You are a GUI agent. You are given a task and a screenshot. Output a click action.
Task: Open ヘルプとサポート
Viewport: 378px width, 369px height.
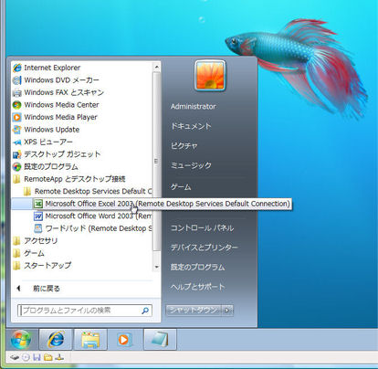point(197,287)
